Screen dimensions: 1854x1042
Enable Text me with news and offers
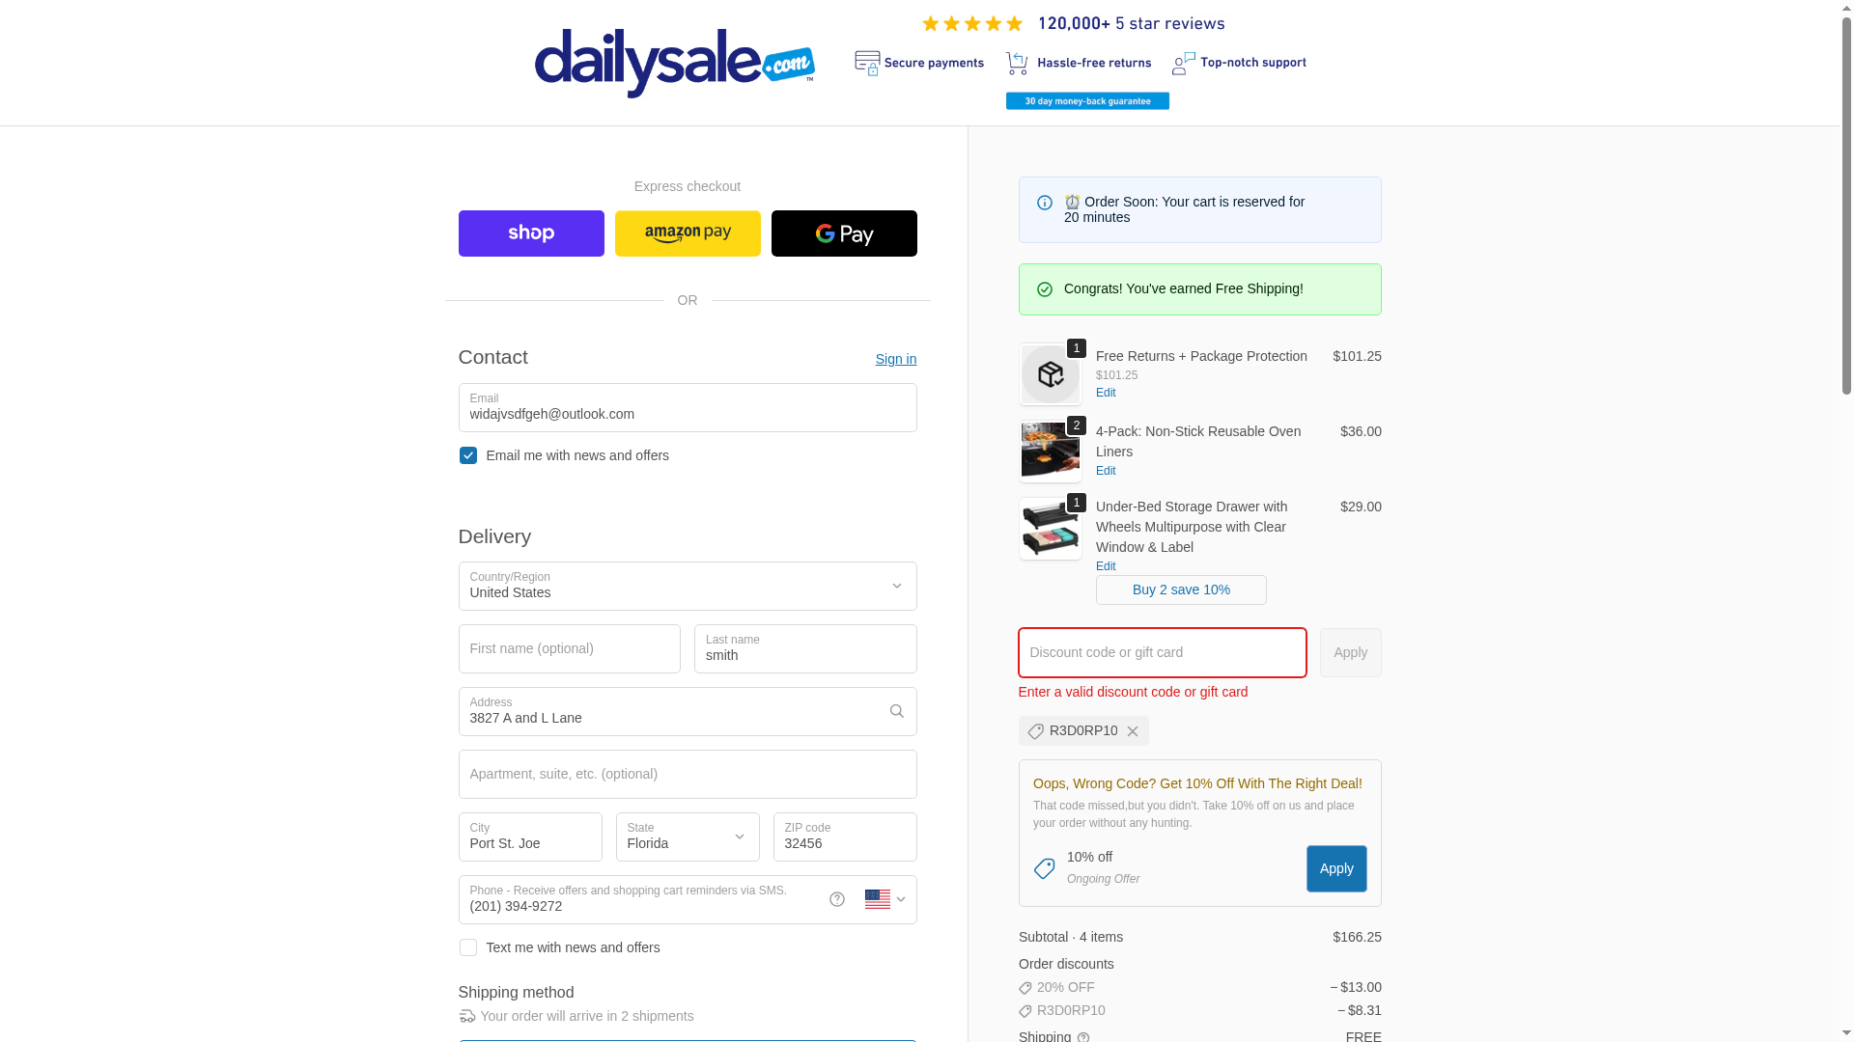[x=468, y=947]
